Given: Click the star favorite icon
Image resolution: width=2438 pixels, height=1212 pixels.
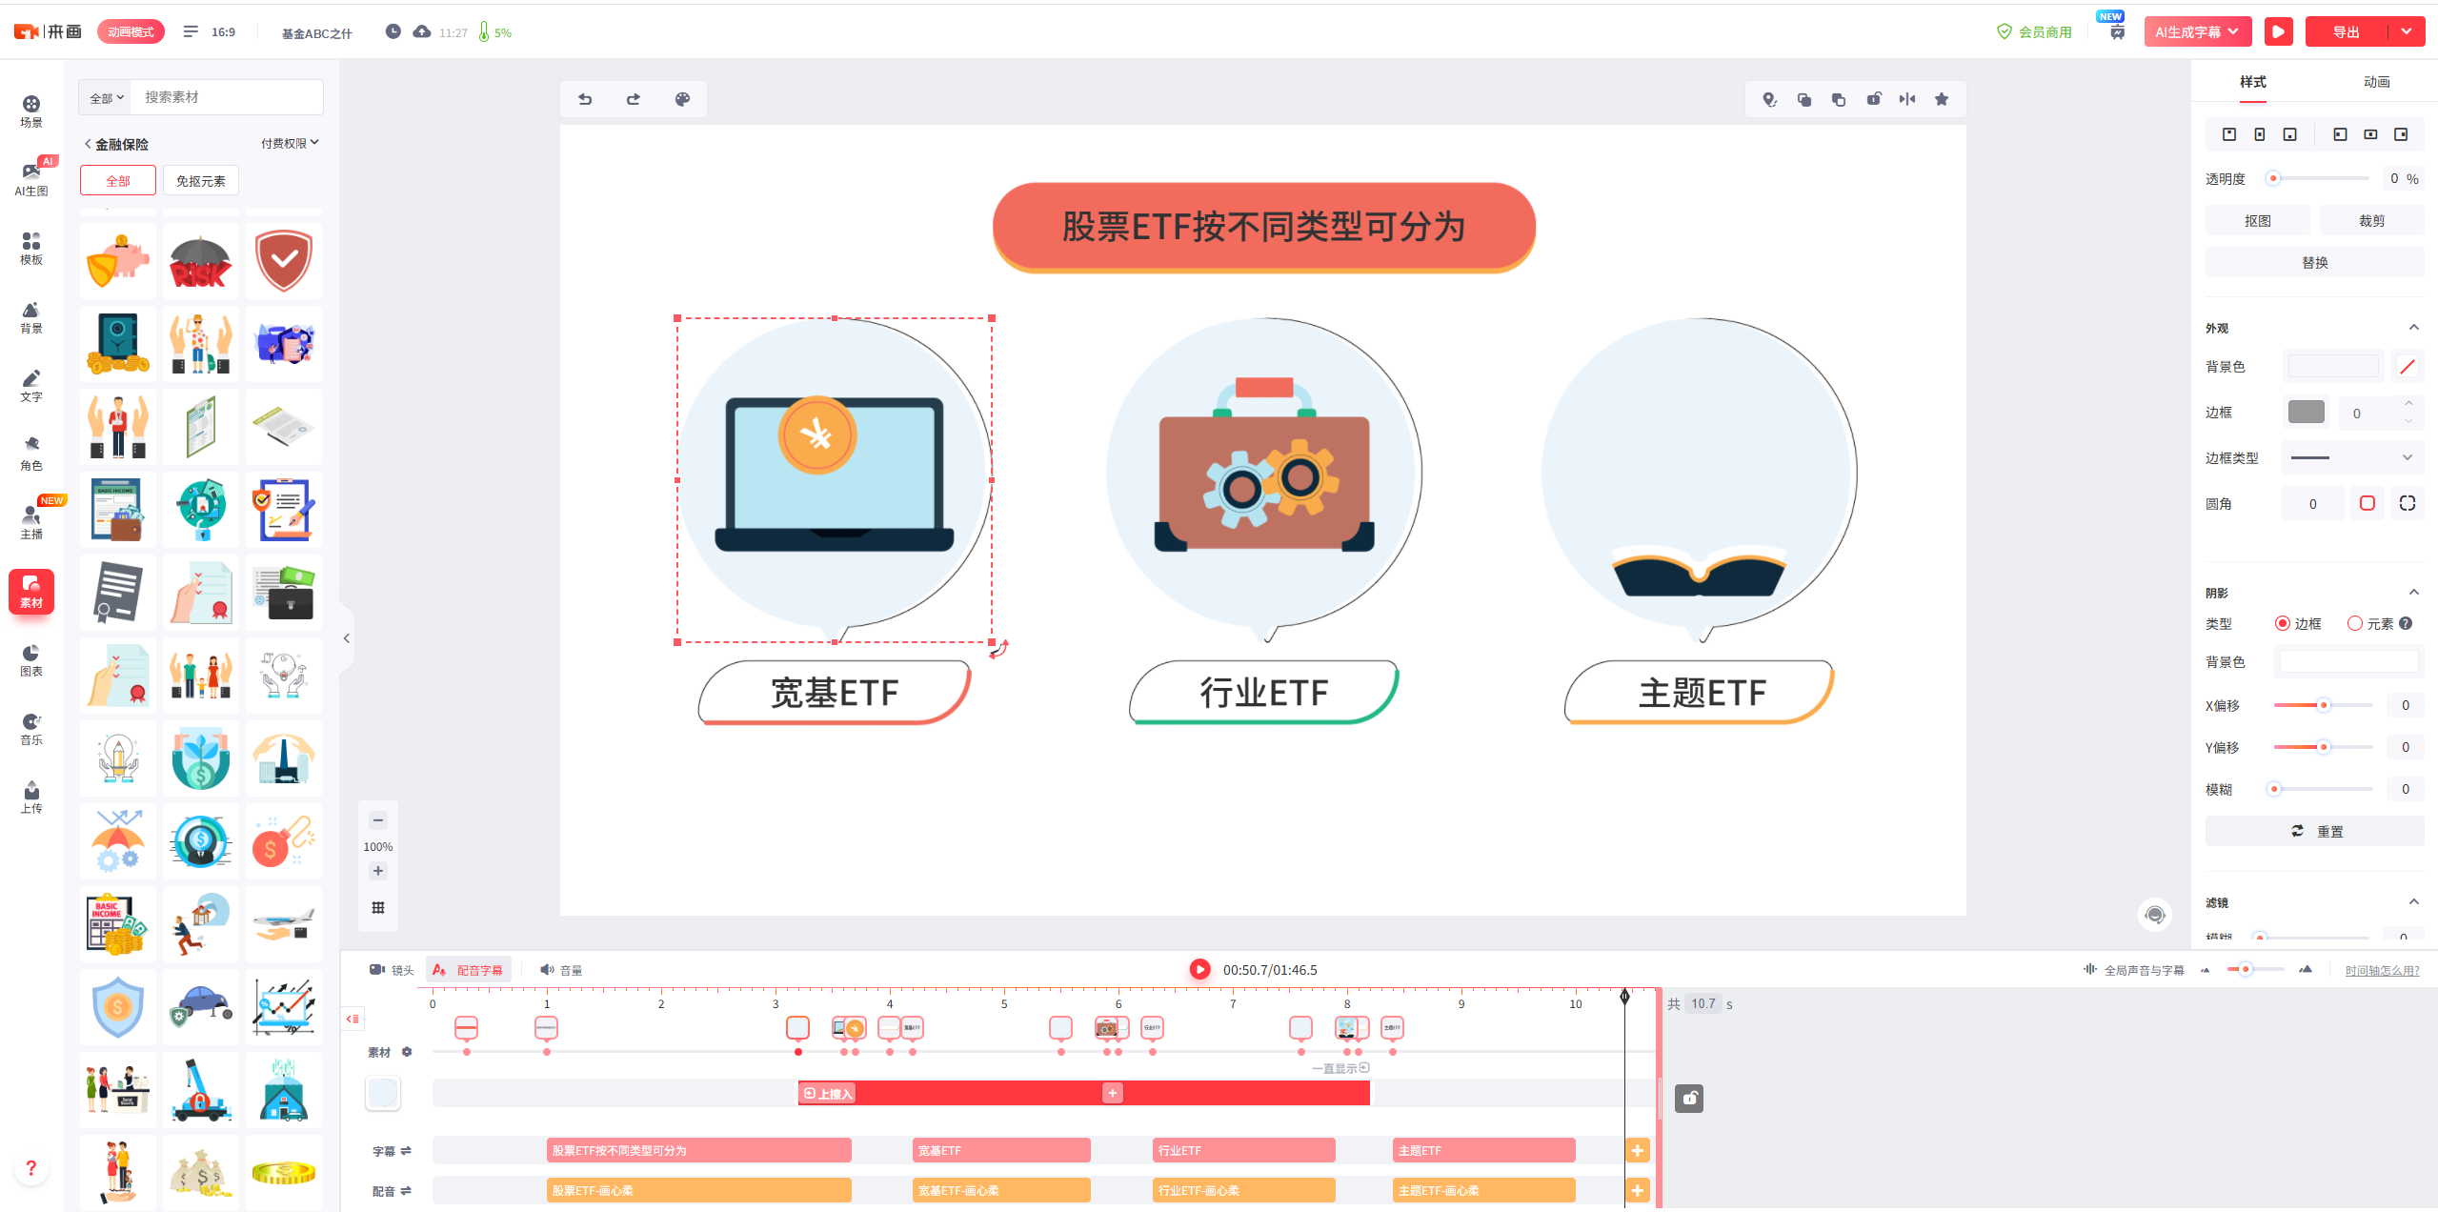Looking at the screenshot, I should click(x=1942, y=99).
